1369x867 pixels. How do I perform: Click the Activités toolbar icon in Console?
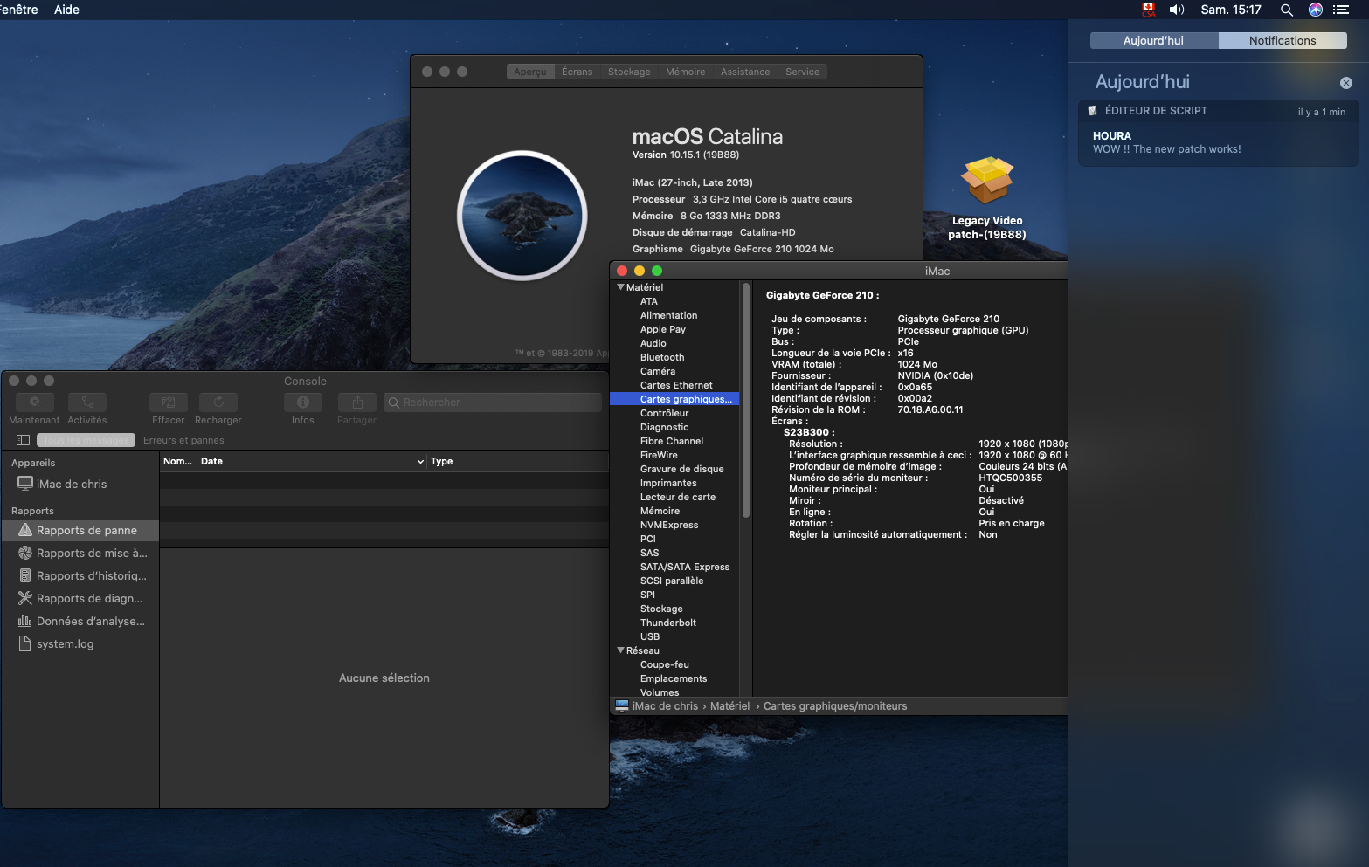pos(87,403)
